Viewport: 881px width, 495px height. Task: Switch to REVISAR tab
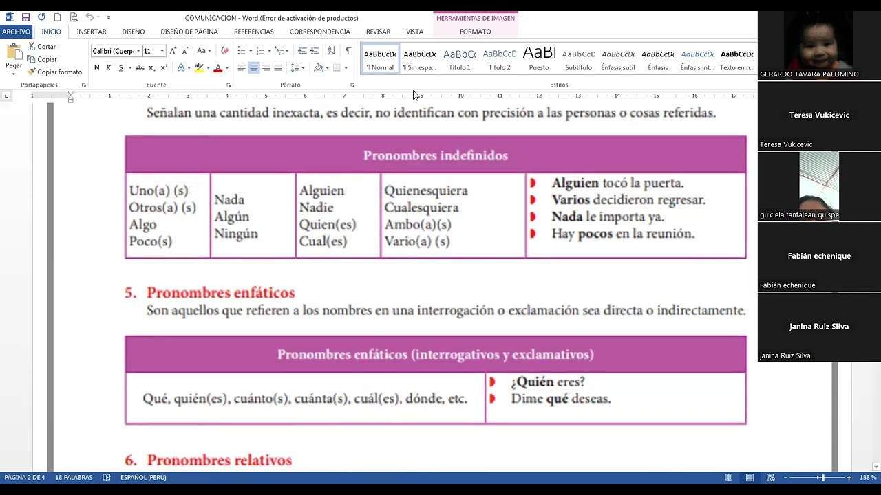378,32
